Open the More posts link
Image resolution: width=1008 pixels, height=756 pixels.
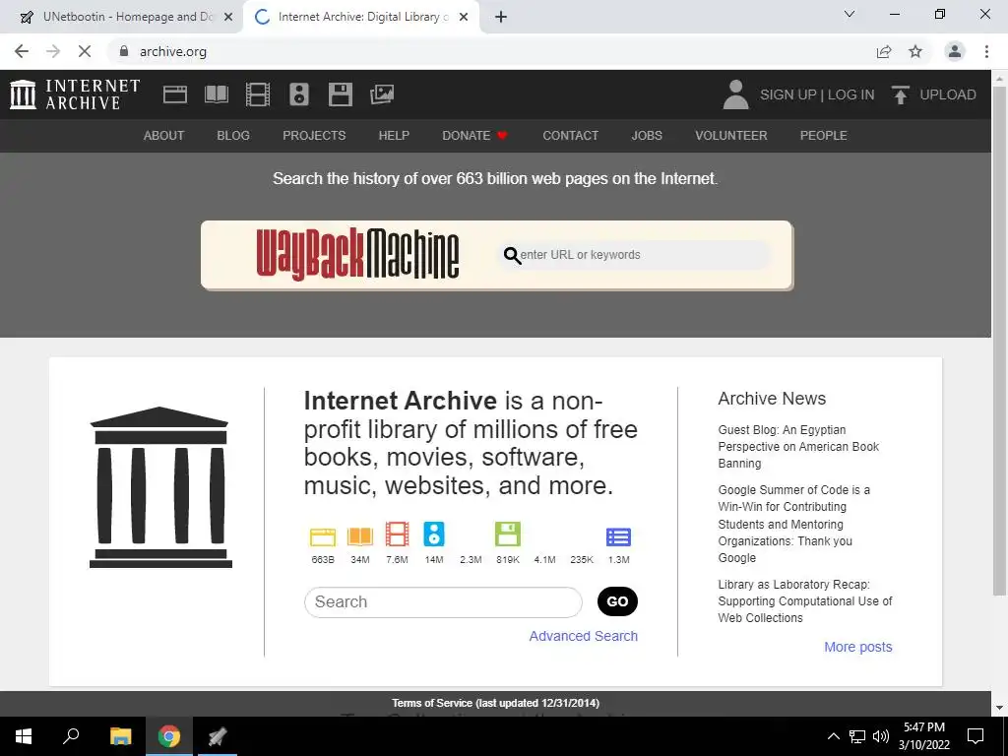point(858,647)
